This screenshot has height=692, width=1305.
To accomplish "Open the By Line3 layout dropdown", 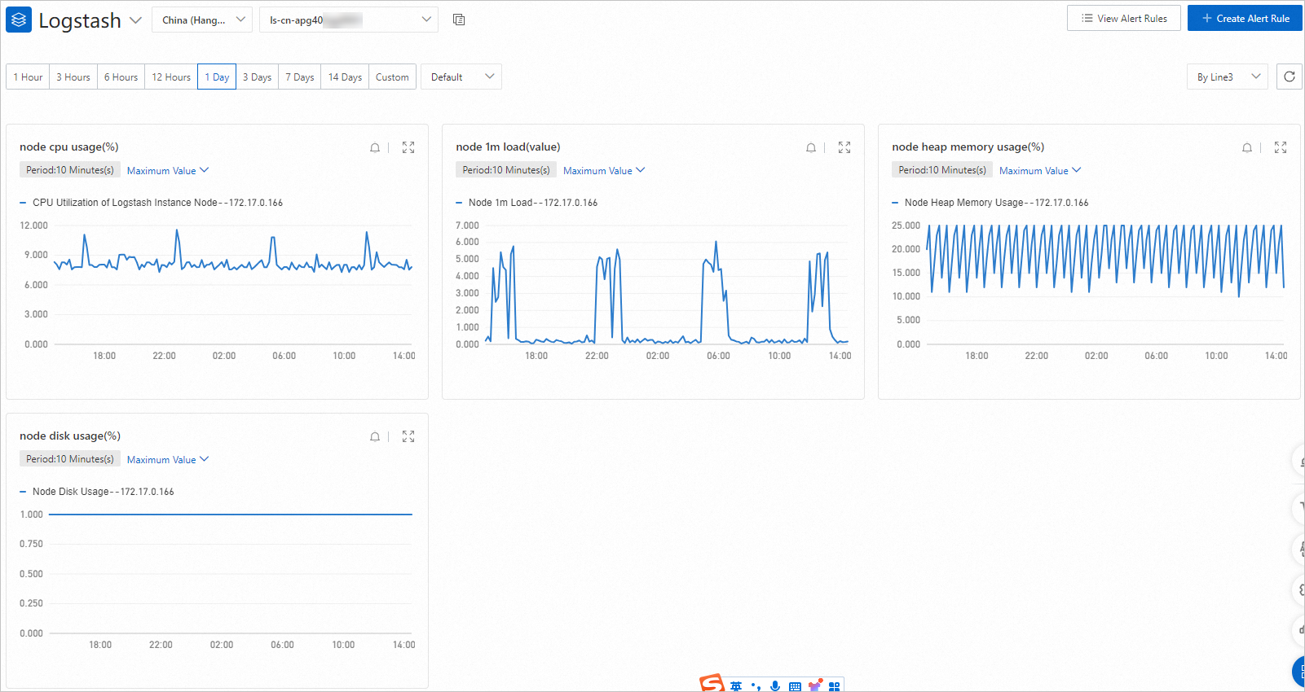I will 1228,77.
